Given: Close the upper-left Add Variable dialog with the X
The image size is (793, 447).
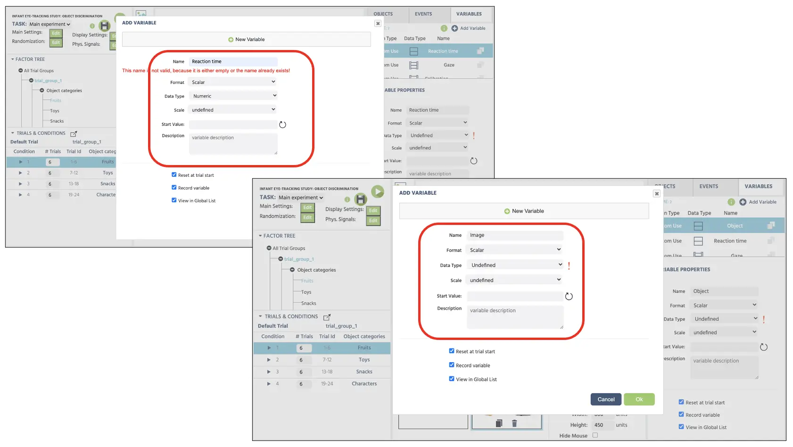Looking at the screenshot, I should click(x=378, y=23).
